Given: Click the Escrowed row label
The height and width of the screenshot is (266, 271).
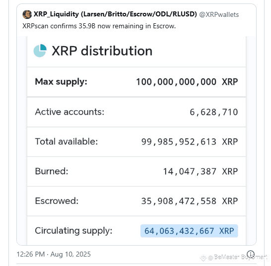Looking at the screenshot, I should pyautogui.click(x=57, y=201).
